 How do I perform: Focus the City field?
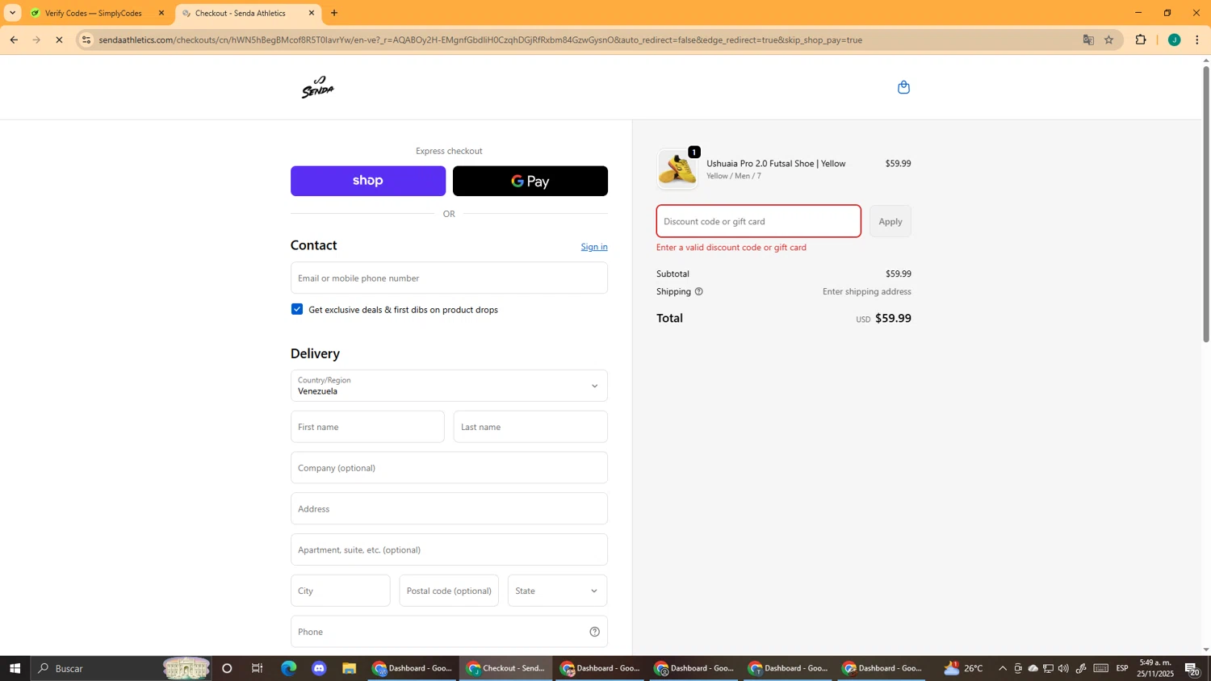click(341, 591)
